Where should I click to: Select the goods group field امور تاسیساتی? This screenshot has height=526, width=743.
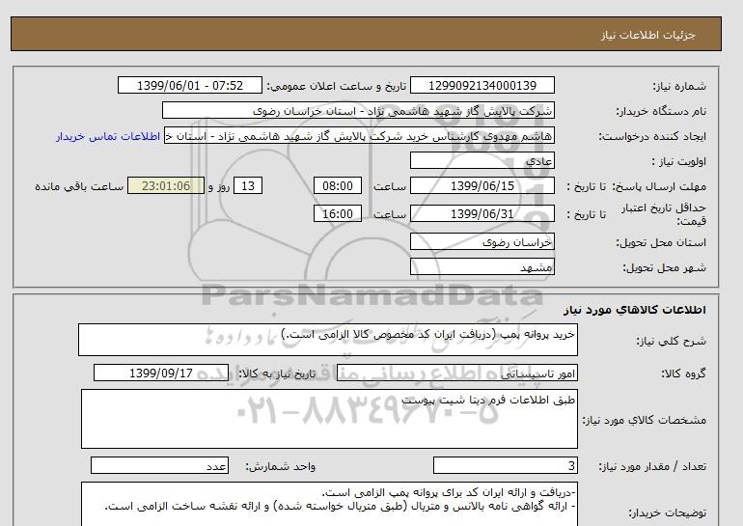tap(456, 373)
